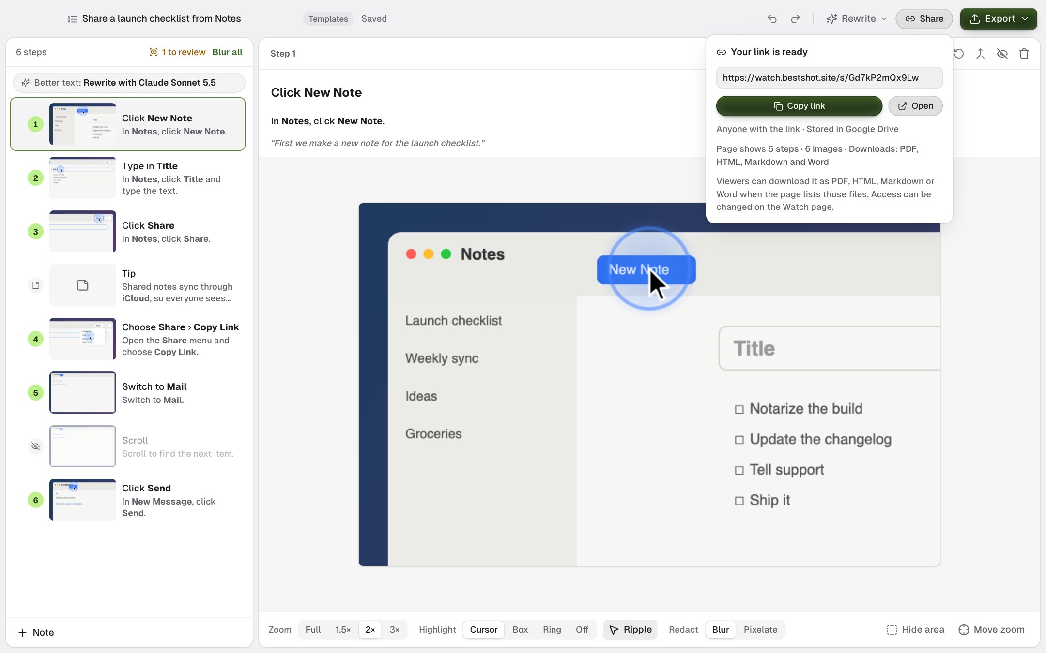Turn highlight Off
The image size is (1046, 653).
(x=582, y=629)
